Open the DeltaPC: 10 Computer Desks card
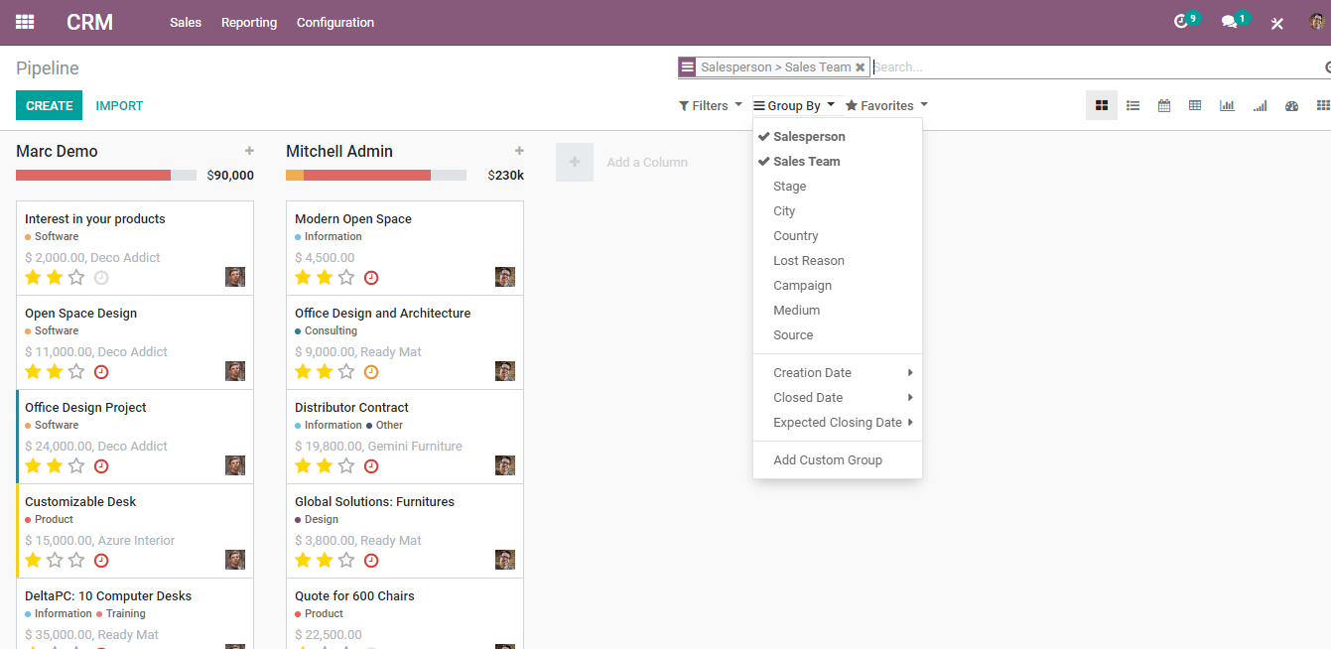This screenshot has height=649, width=1331. pos(135,613)
